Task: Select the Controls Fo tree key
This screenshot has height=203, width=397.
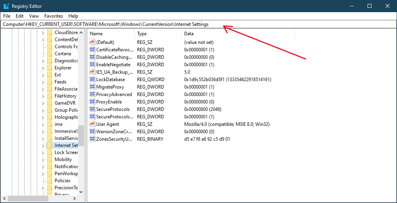Action: click(66, 47)
